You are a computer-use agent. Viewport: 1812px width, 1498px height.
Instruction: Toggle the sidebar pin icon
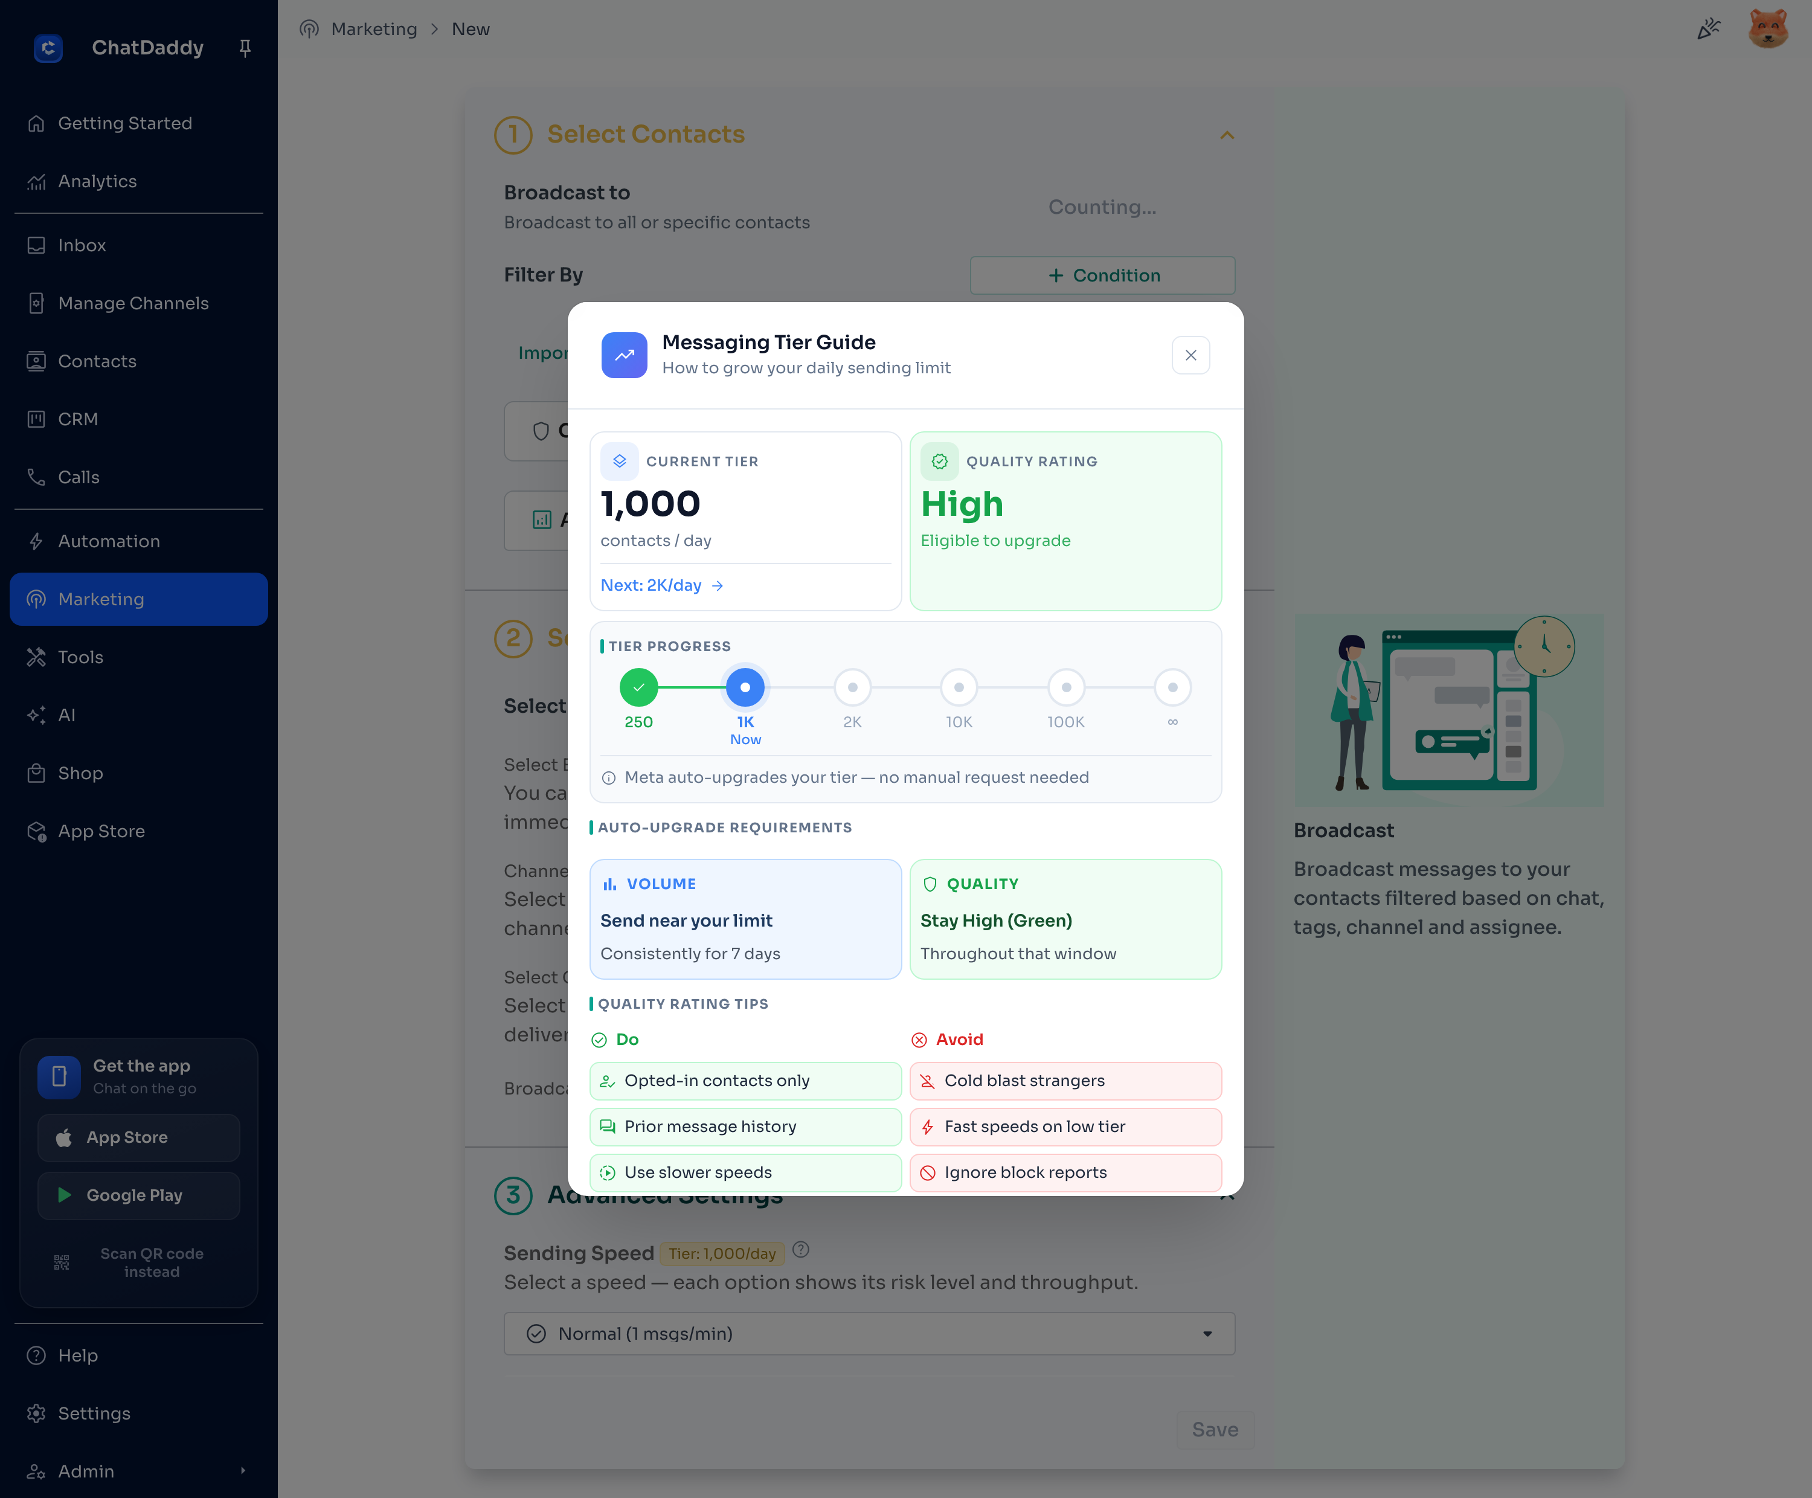coord(245,48)
